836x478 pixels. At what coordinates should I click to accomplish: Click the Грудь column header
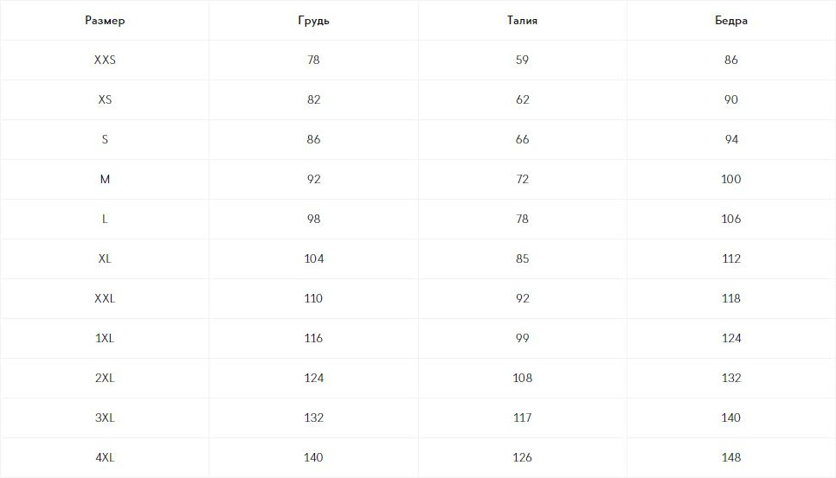(313, 21)
